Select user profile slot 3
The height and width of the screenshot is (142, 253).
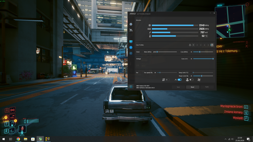point(201,45)
